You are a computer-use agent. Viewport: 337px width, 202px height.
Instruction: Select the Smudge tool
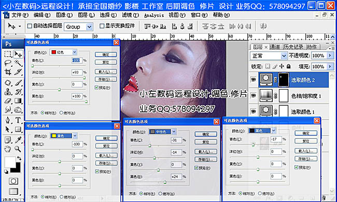[x=8, y=110]
